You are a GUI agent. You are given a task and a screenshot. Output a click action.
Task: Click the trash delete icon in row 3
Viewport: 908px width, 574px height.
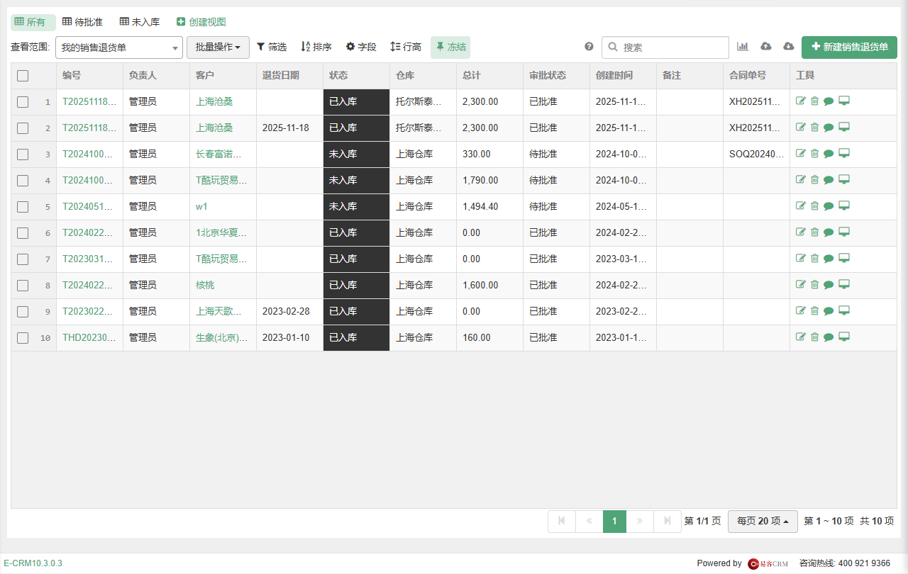click(814, 154)
